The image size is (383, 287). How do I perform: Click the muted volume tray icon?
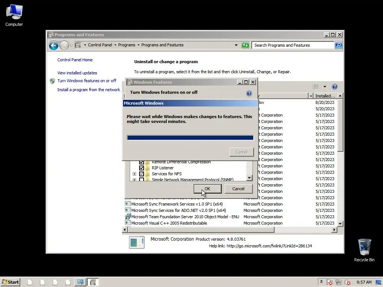pos(347,283)
